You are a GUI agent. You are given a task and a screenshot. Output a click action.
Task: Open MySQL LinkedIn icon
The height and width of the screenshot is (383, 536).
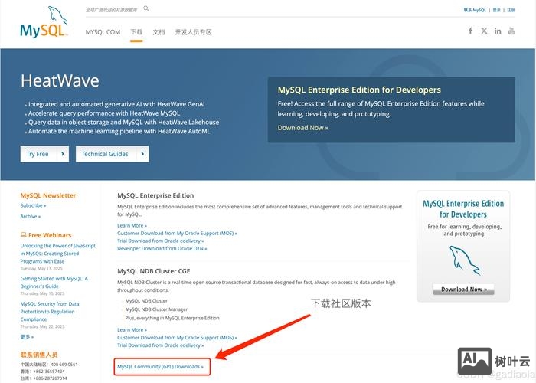click(498, 31)
